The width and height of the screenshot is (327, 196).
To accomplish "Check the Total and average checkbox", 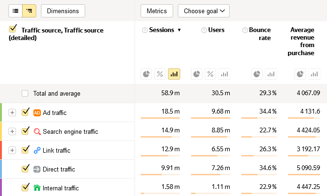I will 25,93.
